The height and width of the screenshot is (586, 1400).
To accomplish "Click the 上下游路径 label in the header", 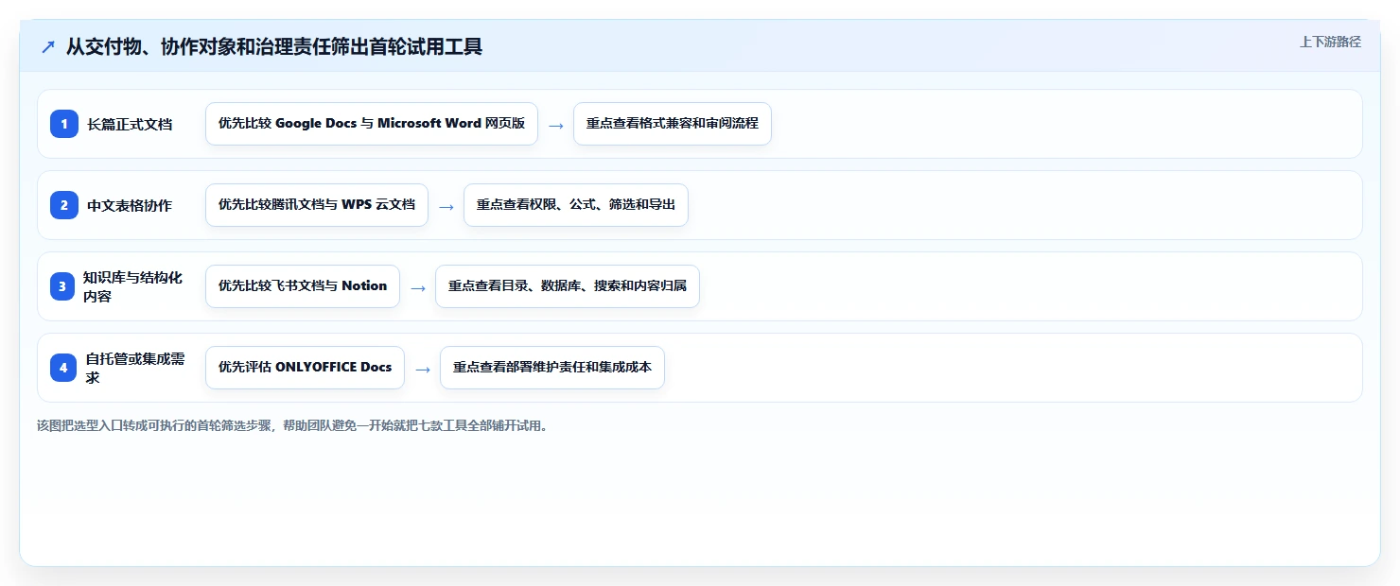I will coord(1330,42).
